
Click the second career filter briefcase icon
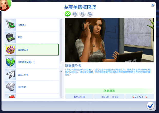pyautogui.click(x=75, y=14)
